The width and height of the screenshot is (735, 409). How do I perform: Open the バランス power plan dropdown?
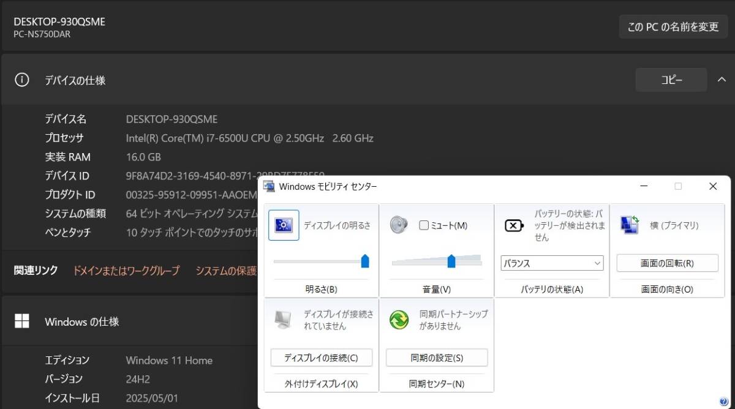552,263
